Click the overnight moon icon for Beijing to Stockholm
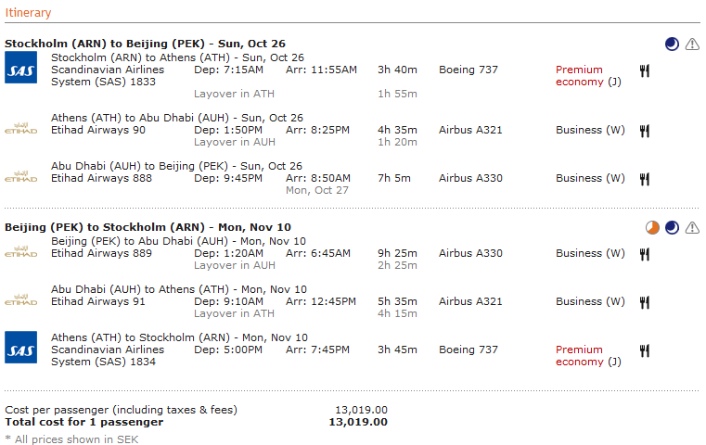706x445 pixels. click(672, 228)
